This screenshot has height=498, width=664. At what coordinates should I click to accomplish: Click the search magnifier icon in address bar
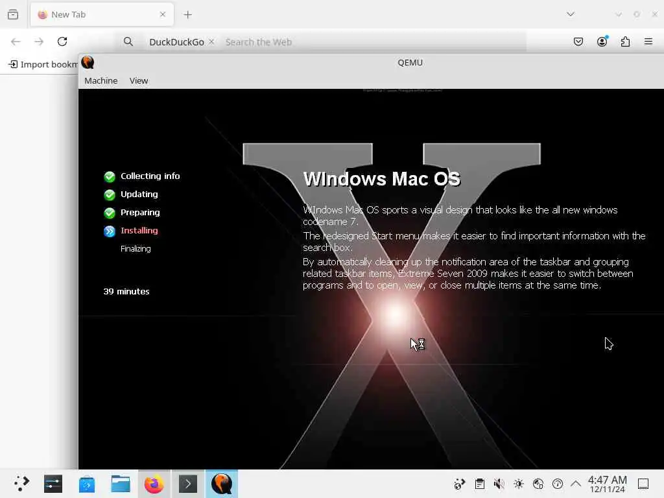(x=128, y=41)
